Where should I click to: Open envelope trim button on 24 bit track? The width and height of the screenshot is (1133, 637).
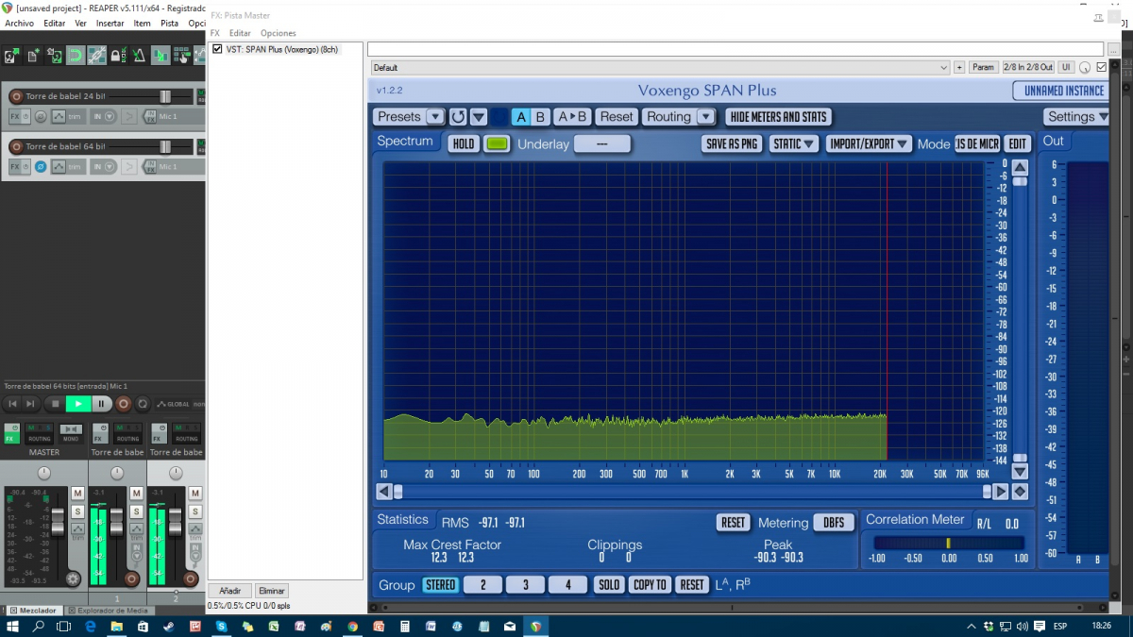click(59, 116)
